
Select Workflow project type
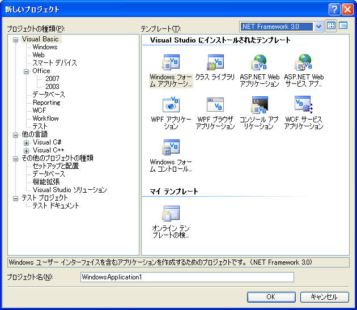pos(45,118)
